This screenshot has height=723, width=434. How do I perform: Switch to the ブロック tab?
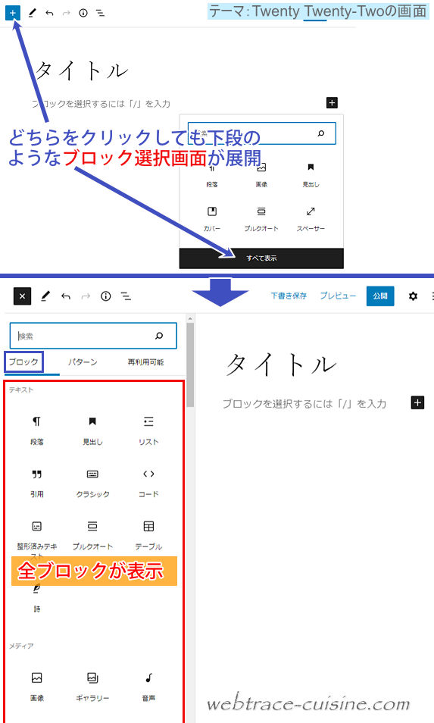pos(24,362)
